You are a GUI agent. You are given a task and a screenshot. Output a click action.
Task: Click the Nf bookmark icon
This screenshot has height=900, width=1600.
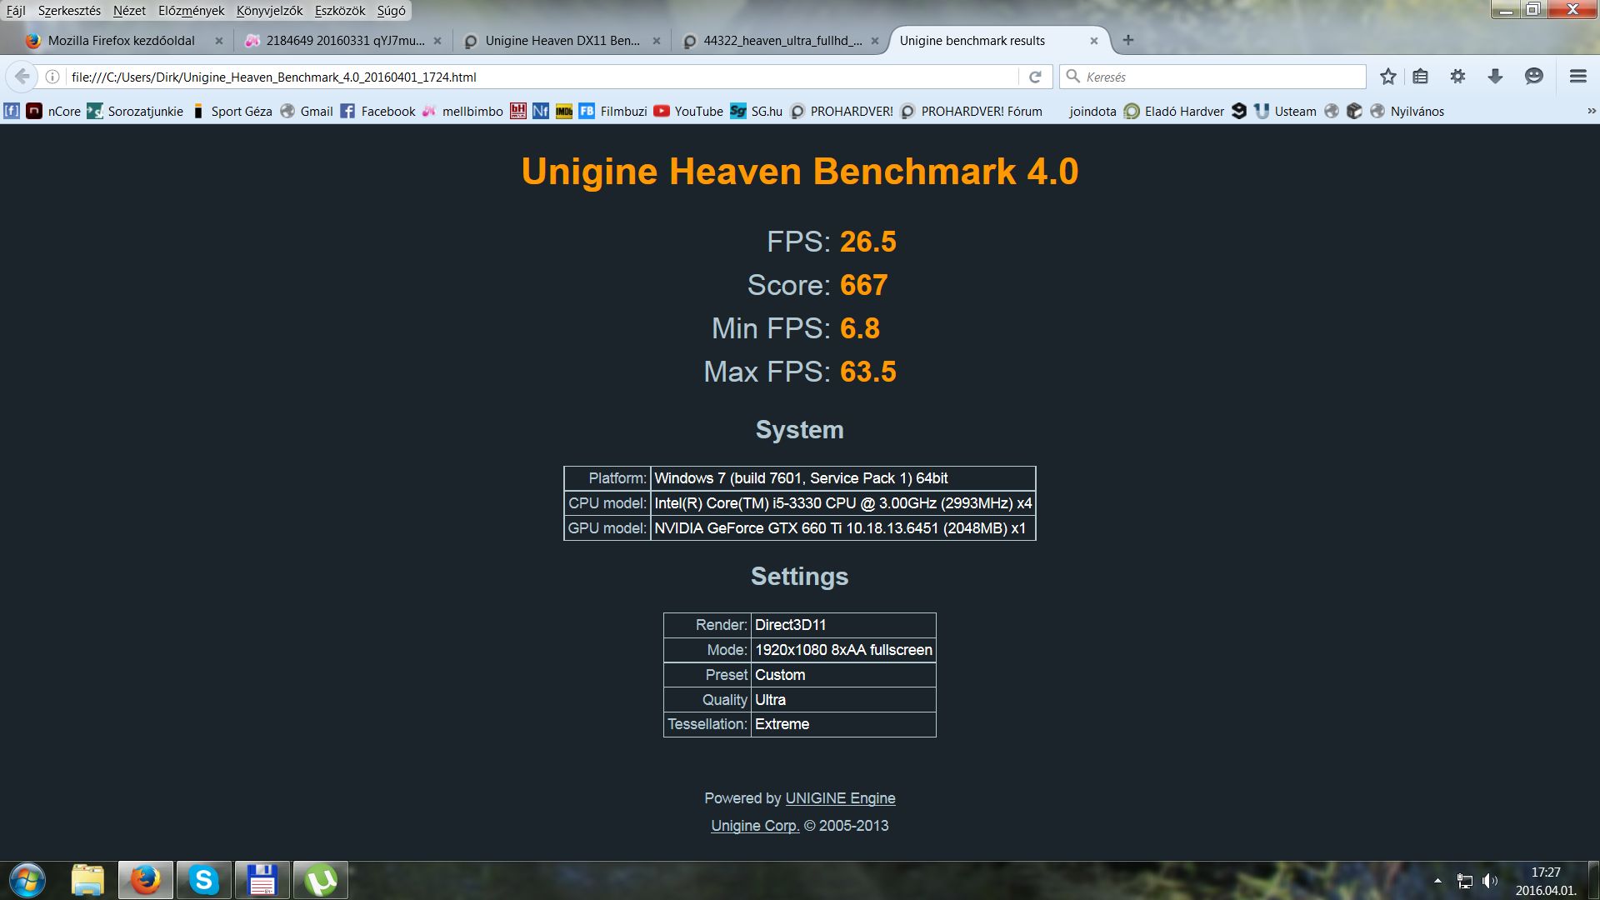541,111
